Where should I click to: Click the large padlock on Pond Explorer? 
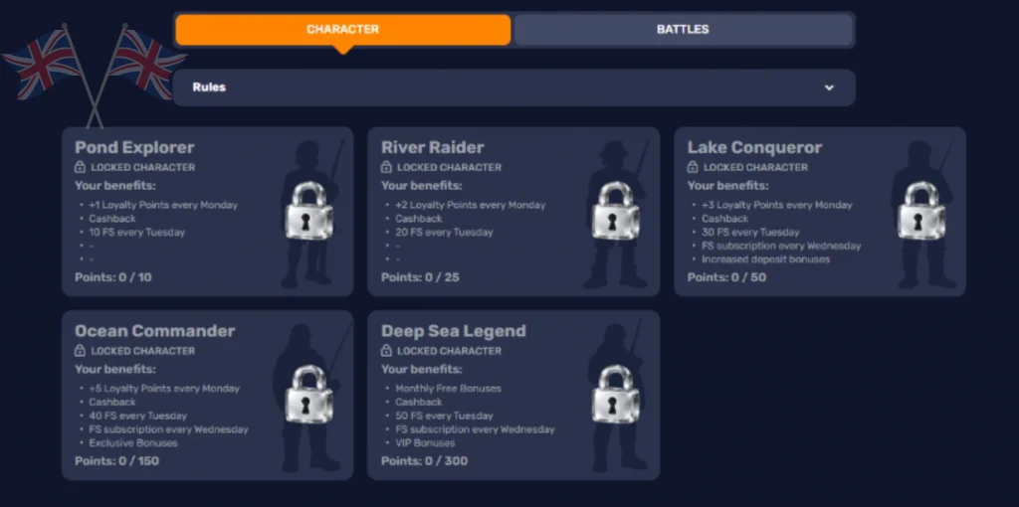pyautogui.click(x=309, y=211)
